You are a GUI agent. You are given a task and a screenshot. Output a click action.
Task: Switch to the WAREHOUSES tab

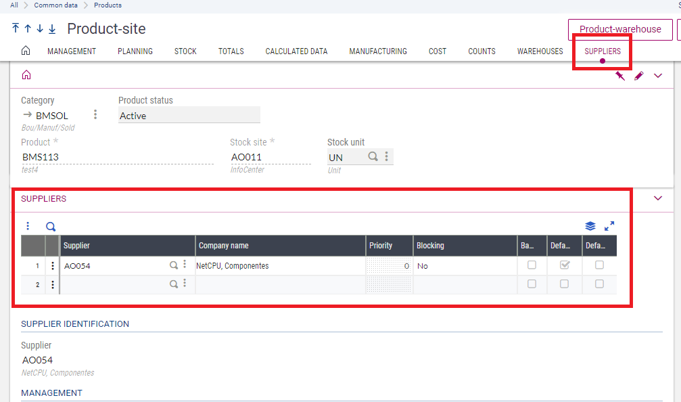pos(540,51)
